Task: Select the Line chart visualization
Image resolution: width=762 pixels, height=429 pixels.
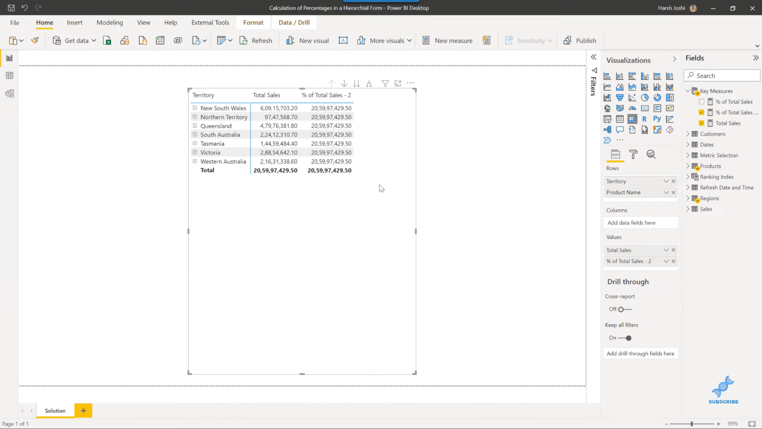Action: (x=607, y=87)
